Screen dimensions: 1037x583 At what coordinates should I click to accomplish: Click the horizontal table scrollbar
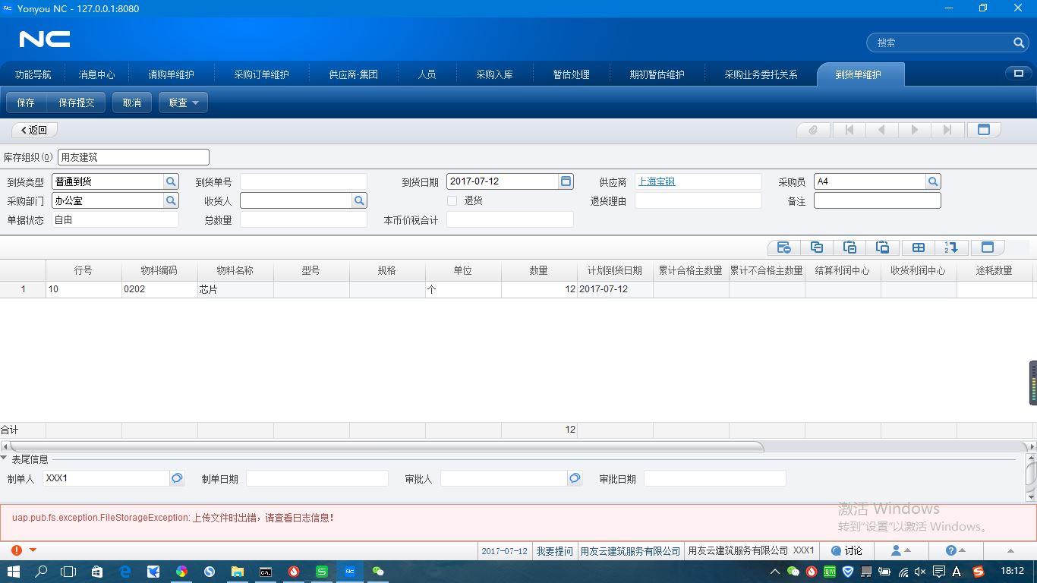click(x=386, y=446)
